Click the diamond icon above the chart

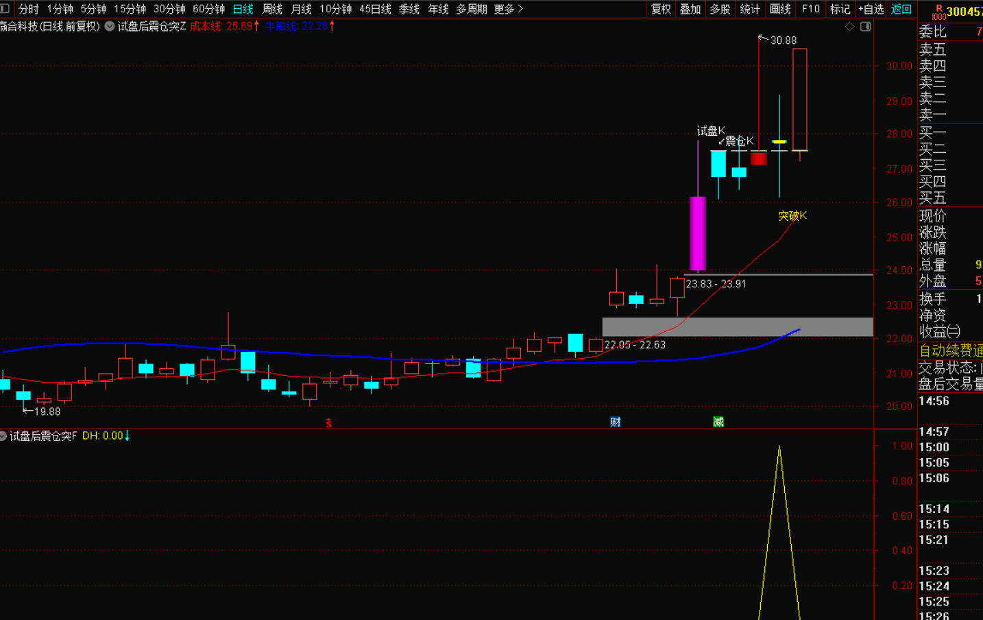(849, 27)
